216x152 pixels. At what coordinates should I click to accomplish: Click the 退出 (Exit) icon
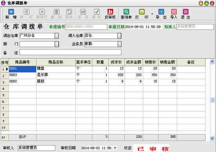point(185,12)
